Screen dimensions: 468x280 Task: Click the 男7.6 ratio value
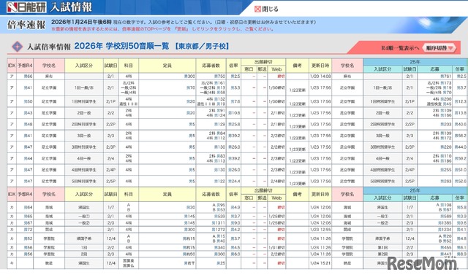tap(235, 101)
